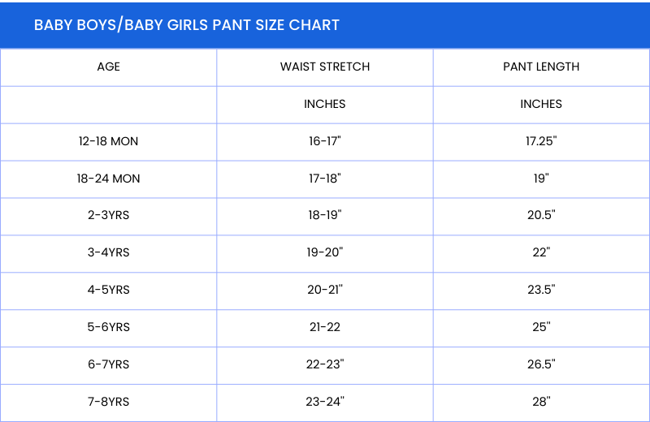
Task: Select the AGE column header
Action: [108, 67]
